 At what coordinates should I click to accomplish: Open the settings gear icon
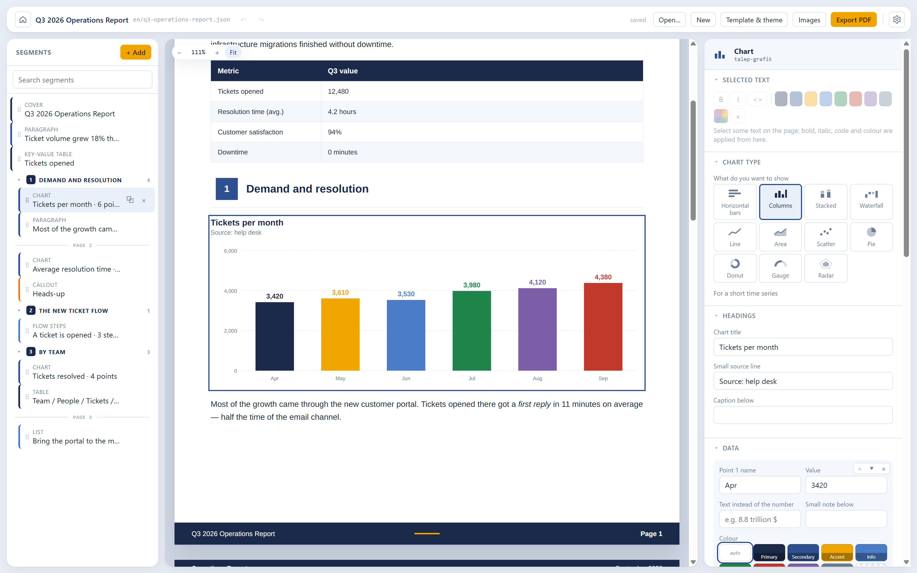point(897,20)
